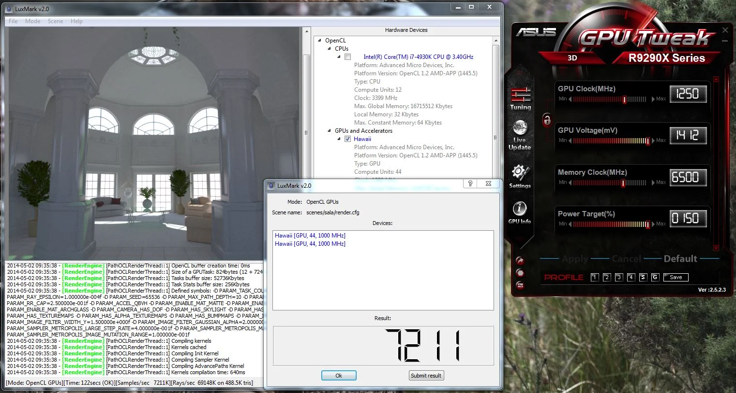The width and height of the screenshot is (736, 393).
Task: Open the Scene menu
Action: (55, 21)
